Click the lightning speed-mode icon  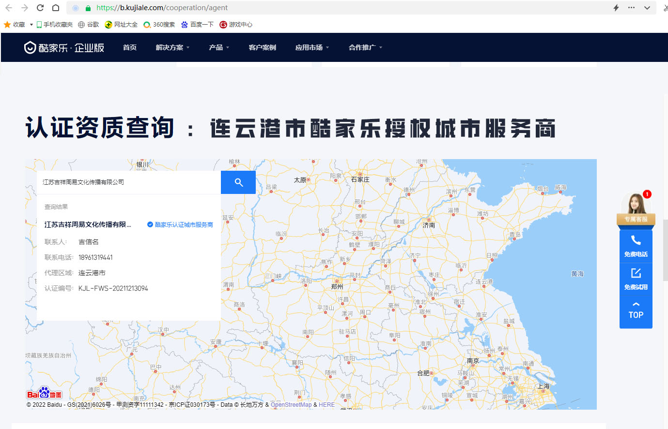(616, 8)
